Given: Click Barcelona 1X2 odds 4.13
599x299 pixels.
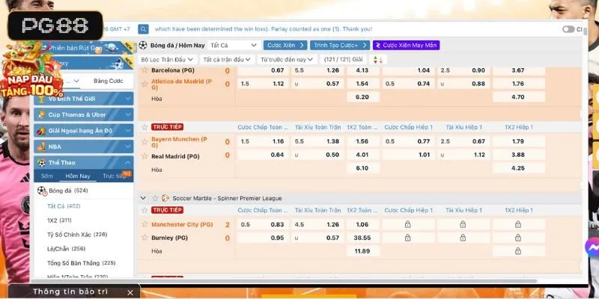Looking at the screenshot, I should tap(363, 70).
